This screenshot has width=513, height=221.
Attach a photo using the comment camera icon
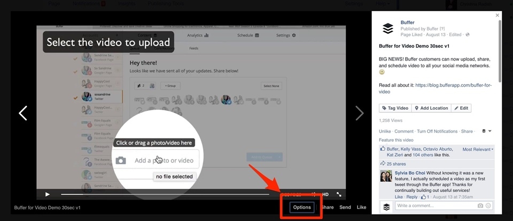pyautogui.click(x=480, y=205)
